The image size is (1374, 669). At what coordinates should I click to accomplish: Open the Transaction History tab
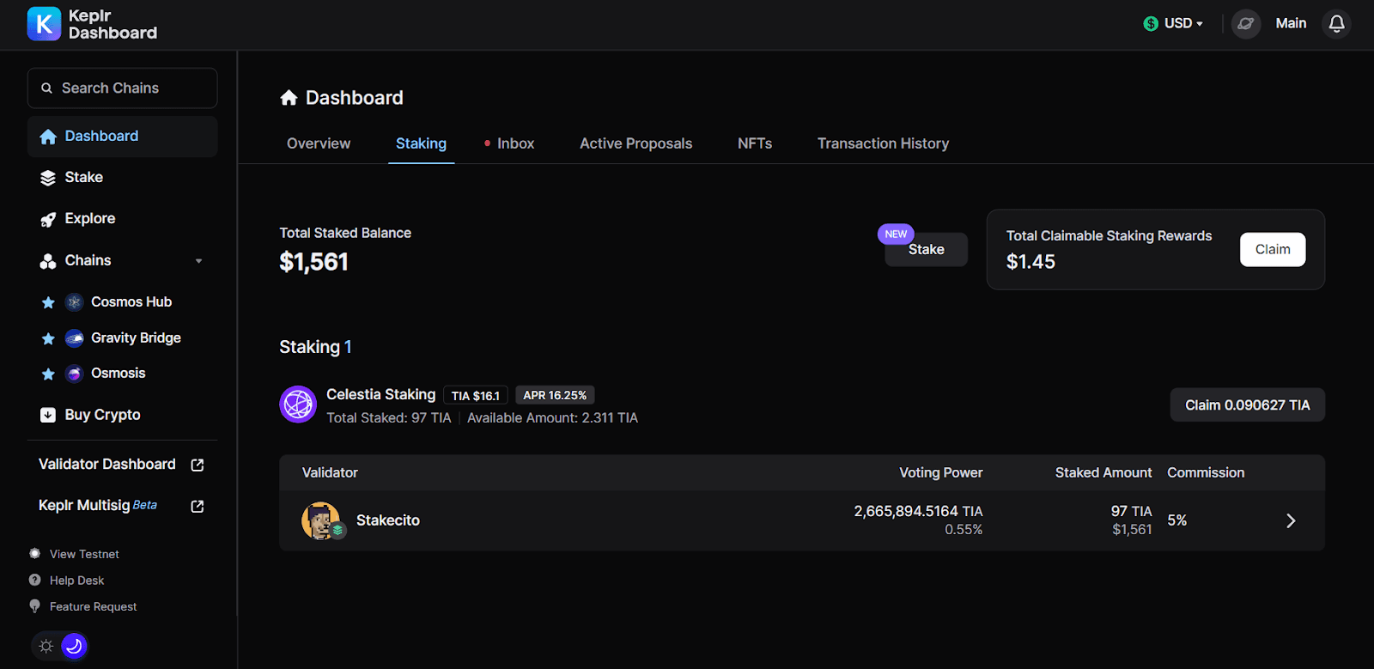coord(883,143)
